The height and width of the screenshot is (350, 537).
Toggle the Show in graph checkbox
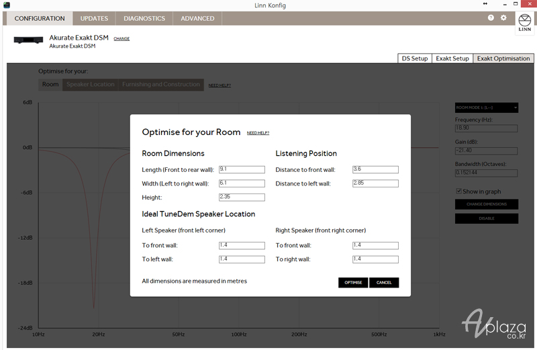point(458,191)
